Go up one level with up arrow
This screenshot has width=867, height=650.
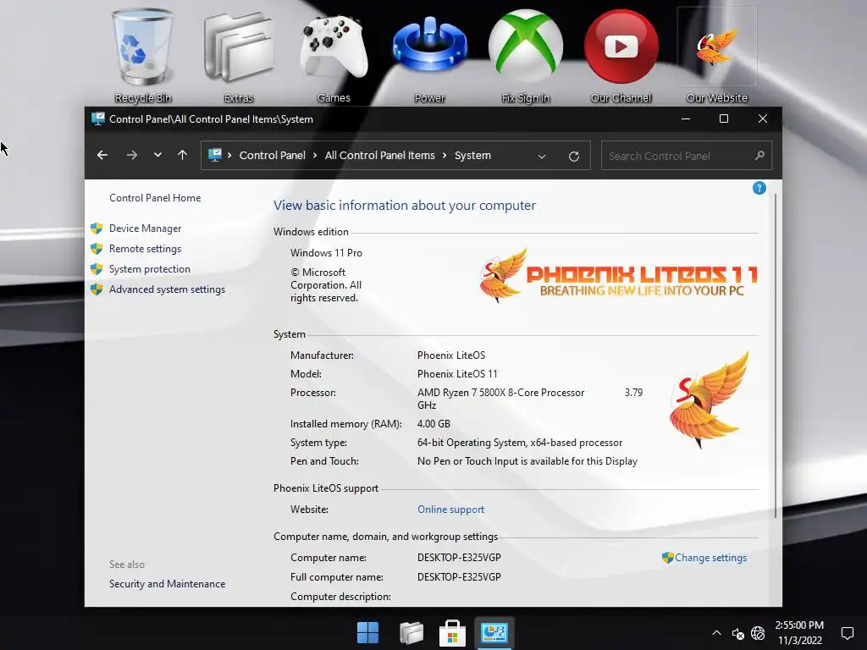(183, 156)
